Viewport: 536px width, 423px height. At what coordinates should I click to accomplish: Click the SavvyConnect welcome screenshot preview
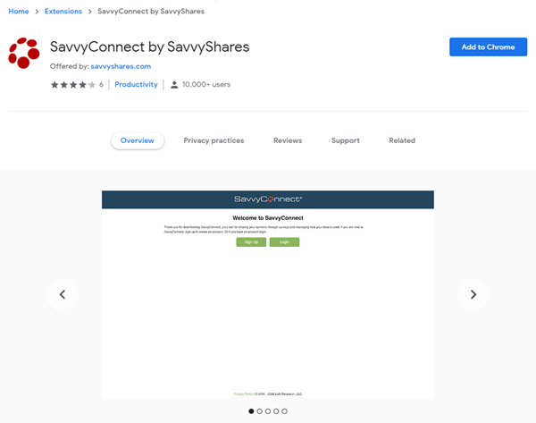coord(268,294)
